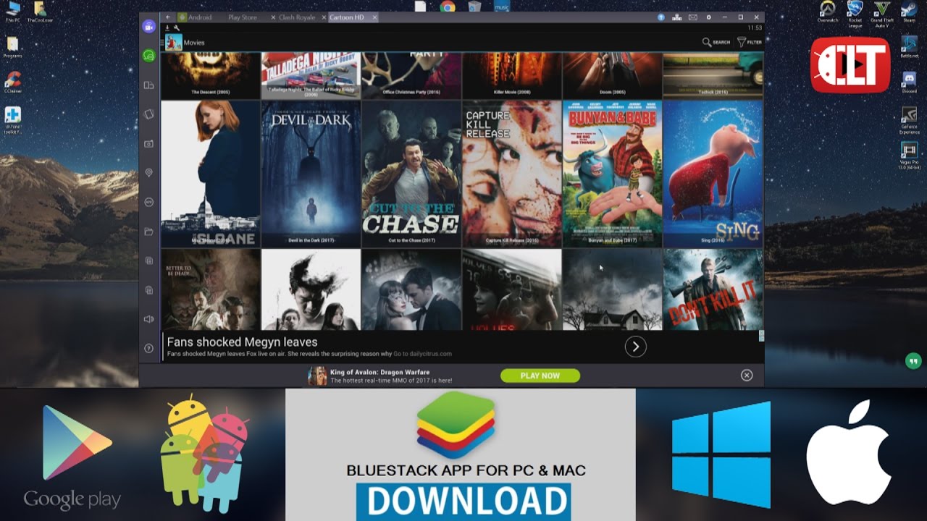The image size is (927, 521).
Task: Close the Clash Royale tab
Action: [322, 17]
